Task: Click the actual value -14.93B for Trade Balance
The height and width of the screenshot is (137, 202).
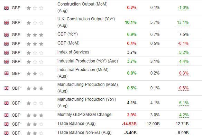Action: tap(129, 124)
